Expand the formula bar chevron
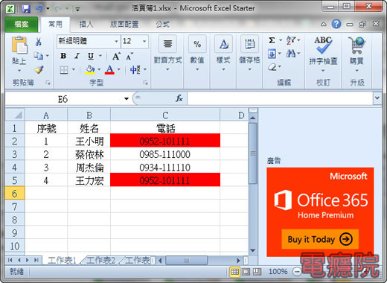This screenshot has height=283, width=387. tap(377, 98)
